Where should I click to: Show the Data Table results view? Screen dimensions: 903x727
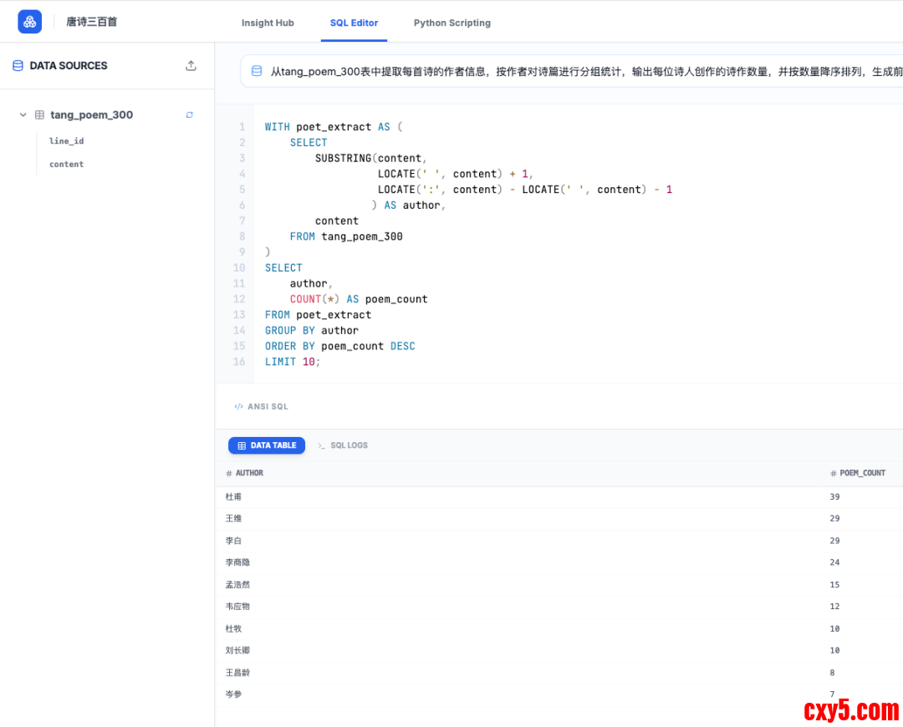click(x=267, y=445)
